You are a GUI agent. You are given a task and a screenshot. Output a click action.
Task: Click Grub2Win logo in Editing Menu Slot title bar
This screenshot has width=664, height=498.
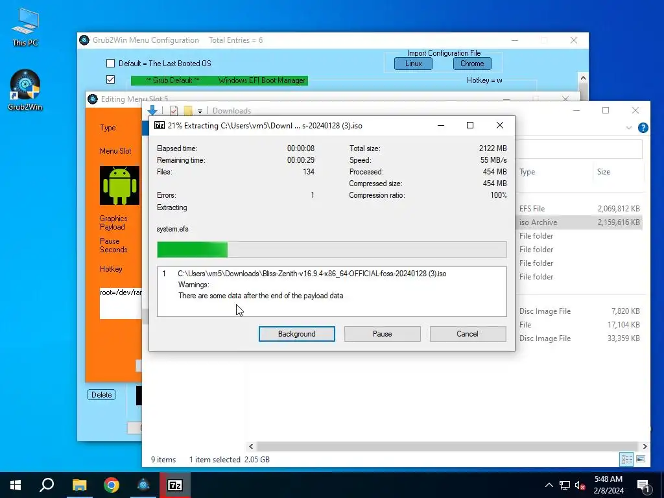(92, 99)
